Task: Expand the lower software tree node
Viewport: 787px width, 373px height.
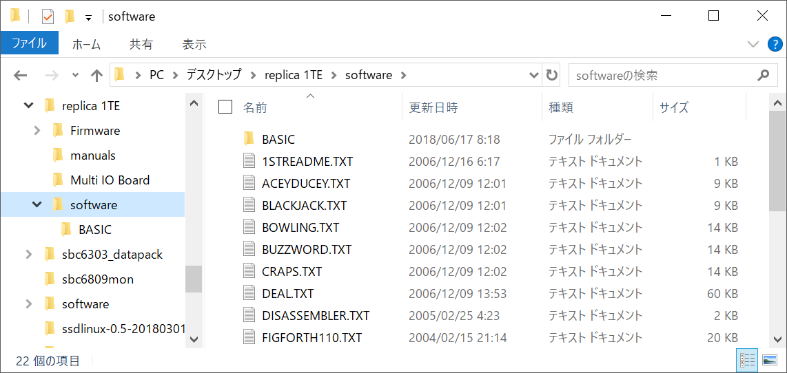Action: pyautogui.click(x=29, y=303)
